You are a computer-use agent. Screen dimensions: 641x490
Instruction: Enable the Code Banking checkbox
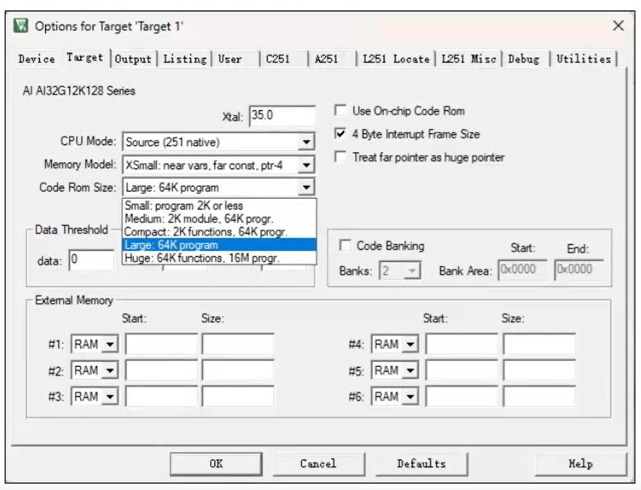[x=346, y=246]
